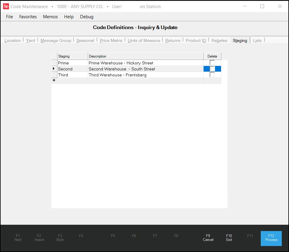
Task: Open the Debug menu
Action: (86, 17)
